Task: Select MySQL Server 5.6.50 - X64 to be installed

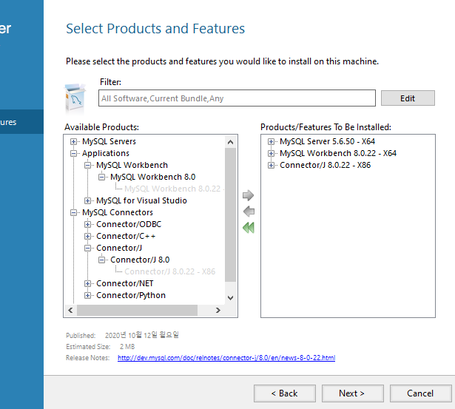Action: point(327,141)
